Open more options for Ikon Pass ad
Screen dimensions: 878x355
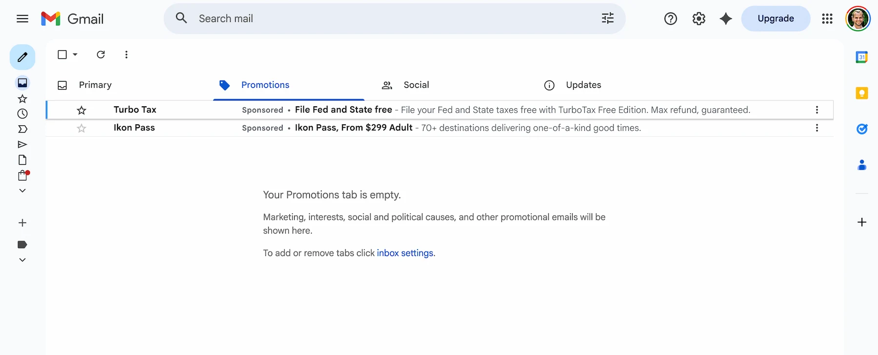(x=817, y=128)
